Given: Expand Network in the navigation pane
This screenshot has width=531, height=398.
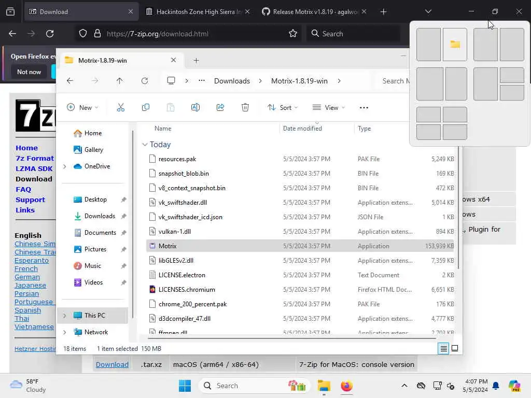Looking at the screenshot, I should pyautogui.click(x=64, y=332).
